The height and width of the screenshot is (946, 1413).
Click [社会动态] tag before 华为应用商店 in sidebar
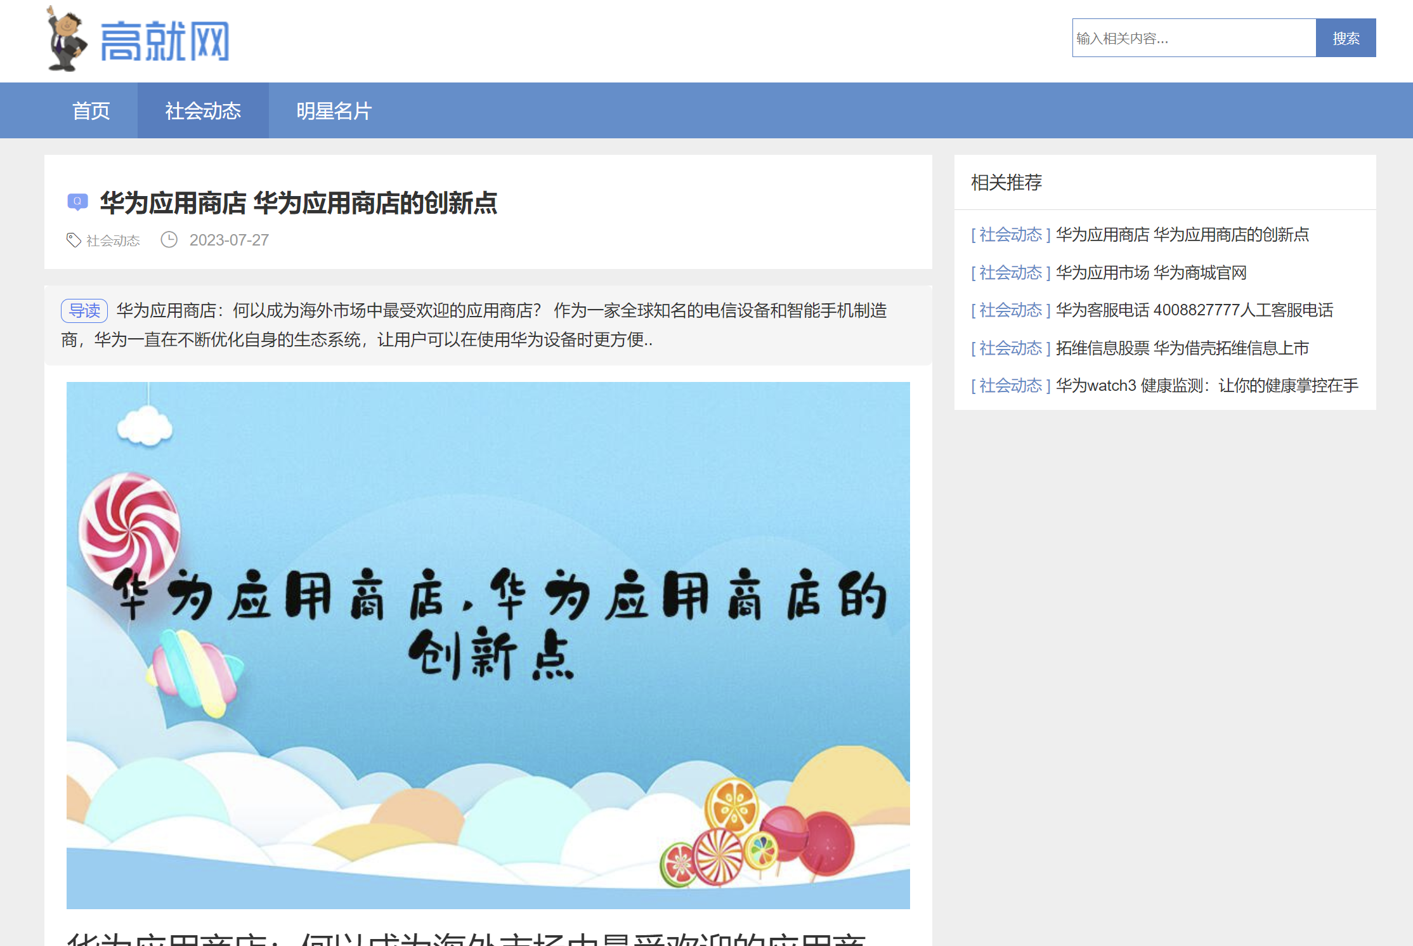click(x=1011, y=235)
